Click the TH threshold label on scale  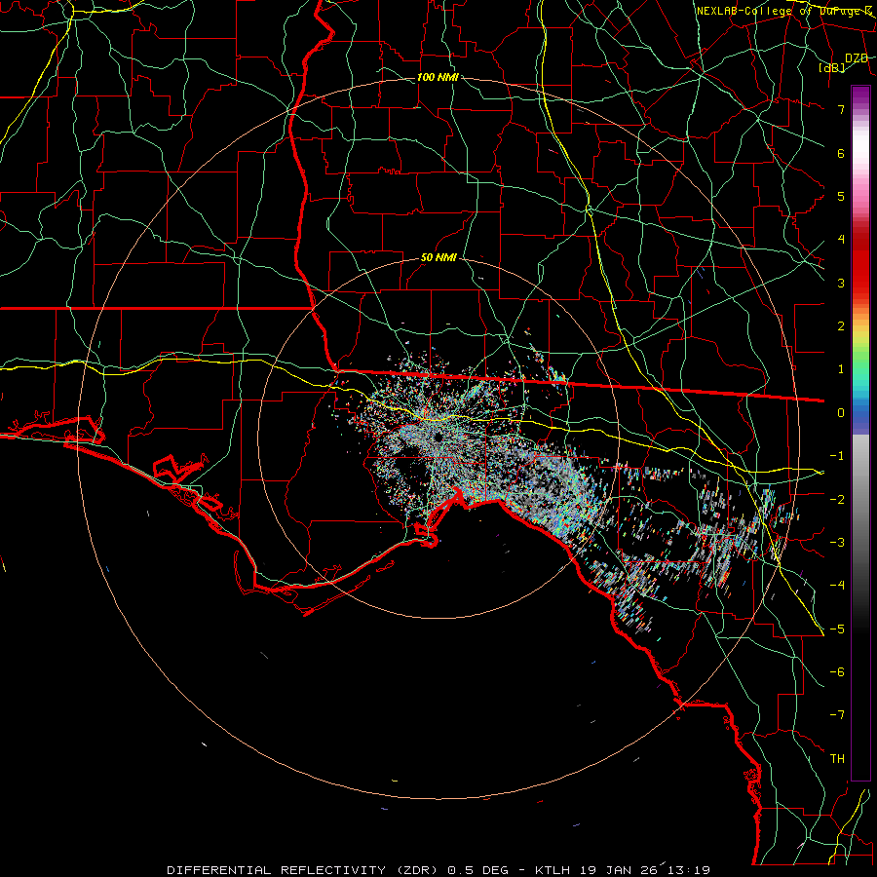[x=838, y=758]
